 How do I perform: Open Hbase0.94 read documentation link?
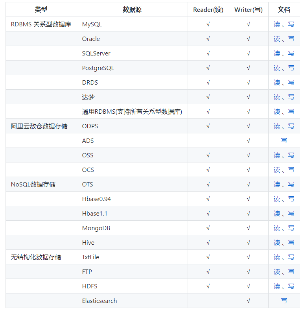[x=277, y=199]
